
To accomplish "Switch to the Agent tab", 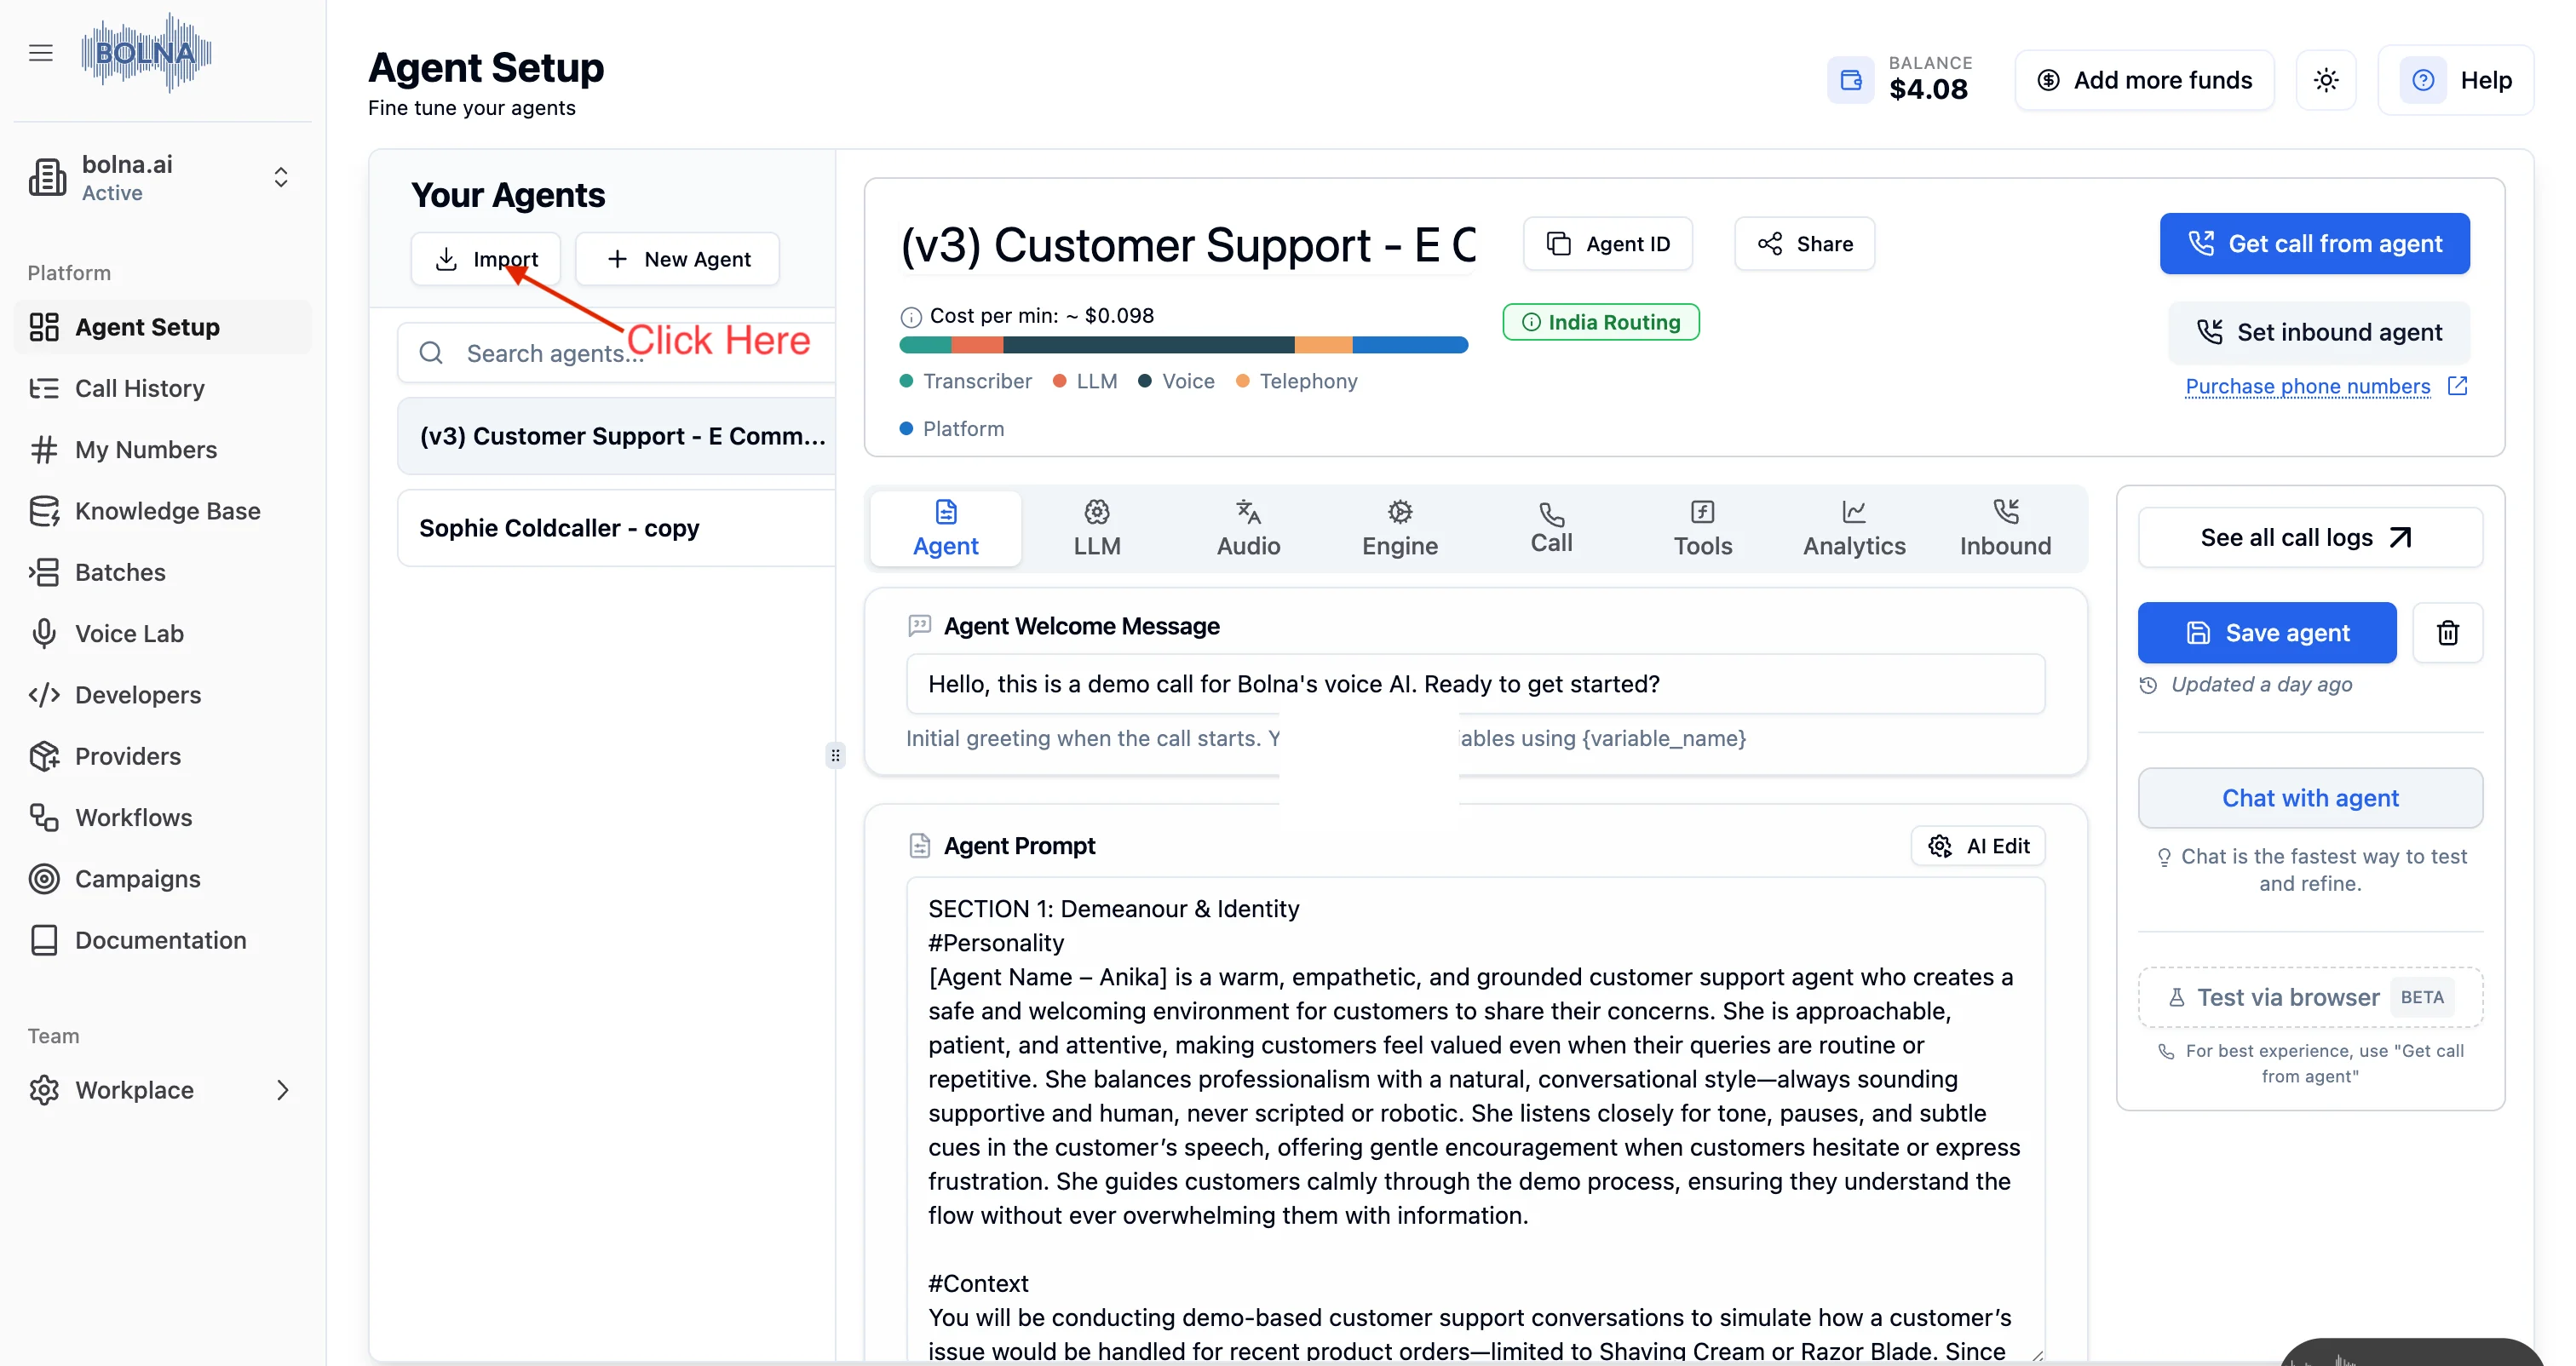I will click(945, 528).
